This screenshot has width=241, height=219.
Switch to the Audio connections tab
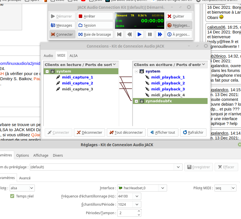tap(48, 56)
